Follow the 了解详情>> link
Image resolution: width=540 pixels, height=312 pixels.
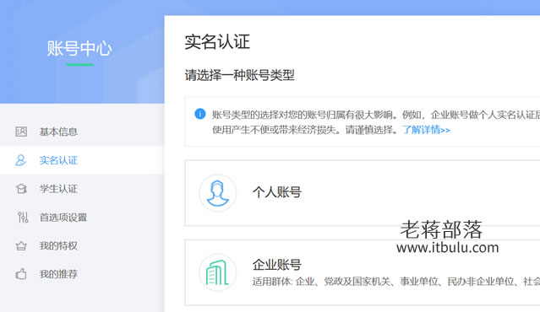(x=427, y=130)
